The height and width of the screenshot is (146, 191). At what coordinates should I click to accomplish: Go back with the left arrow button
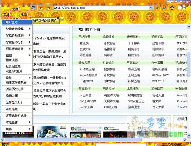[41, 8]
